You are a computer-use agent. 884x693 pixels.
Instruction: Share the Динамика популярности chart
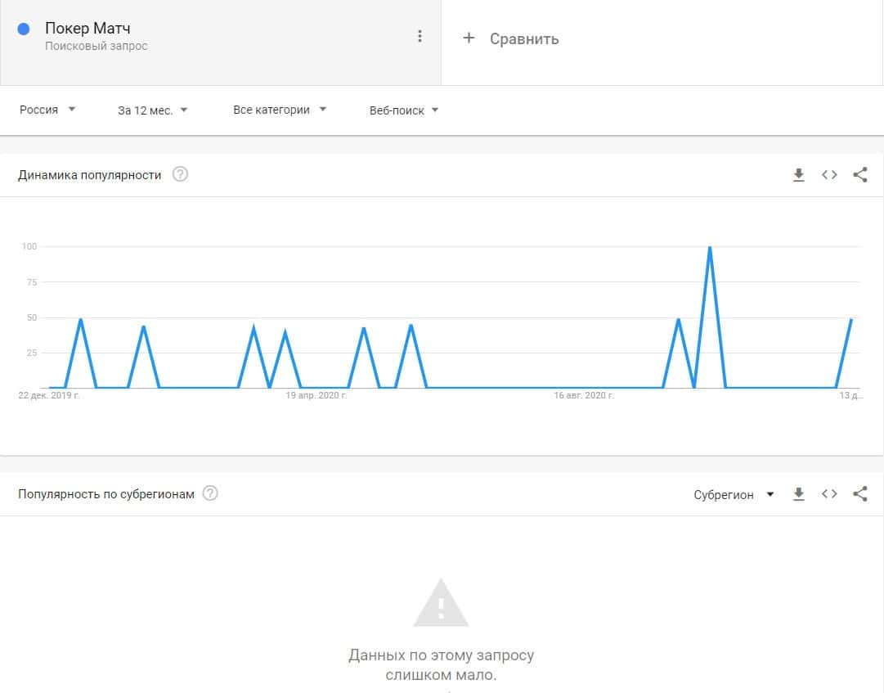click(860, 175)
